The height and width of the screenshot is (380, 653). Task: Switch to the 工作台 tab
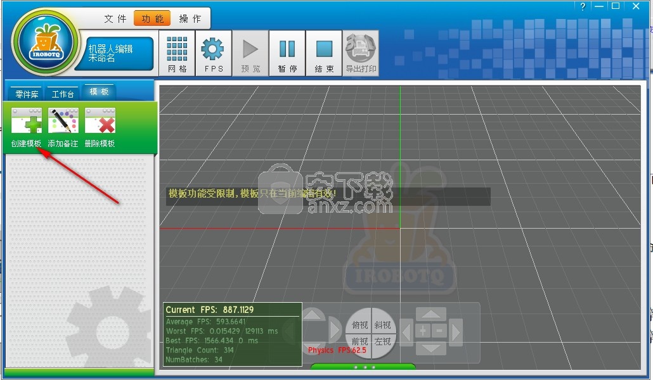point(63,94)
